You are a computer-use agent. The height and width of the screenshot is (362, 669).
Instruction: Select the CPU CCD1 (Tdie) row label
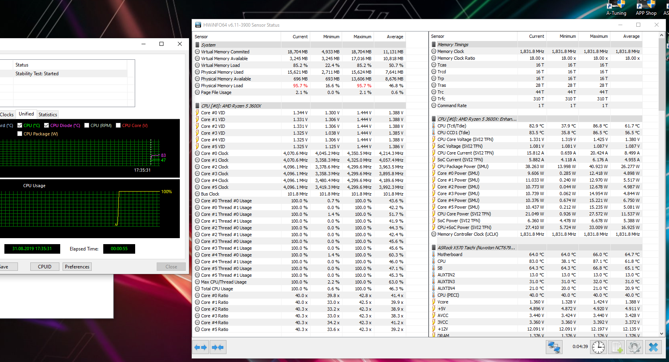pyautogui.click(x=454, y=133)
